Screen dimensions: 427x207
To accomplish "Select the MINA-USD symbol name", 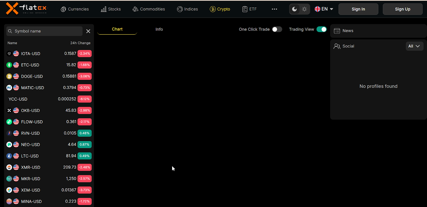I will (x=31, y=201).
